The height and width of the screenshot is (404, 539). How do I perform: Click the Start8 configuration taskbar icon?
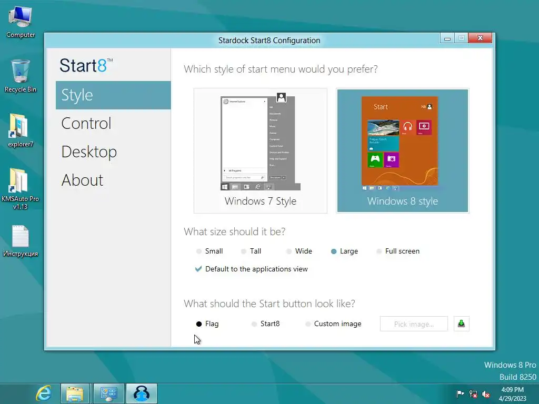(142, 393)
